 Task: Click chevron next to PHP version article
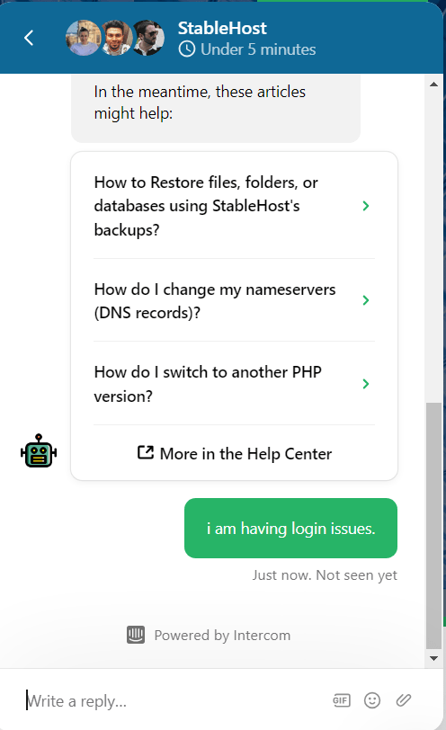[366, 384]
